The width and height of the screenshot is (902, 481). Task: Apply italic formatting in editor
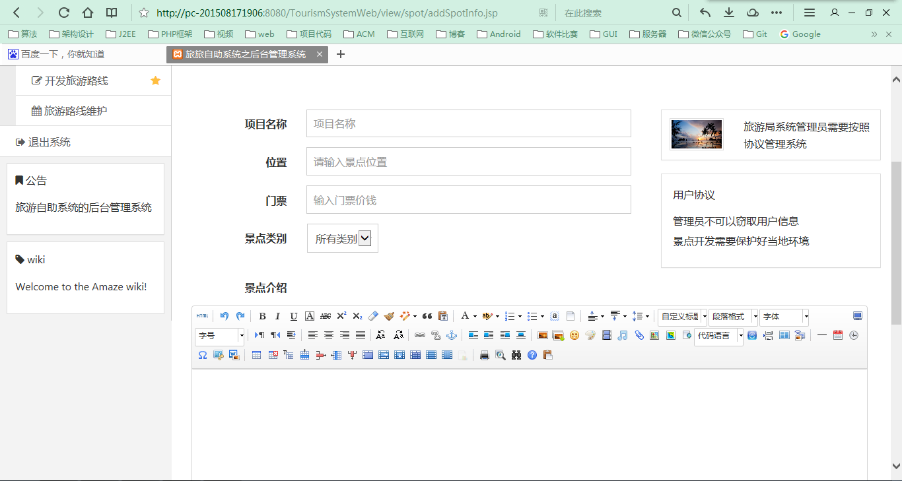coord(277,316)
